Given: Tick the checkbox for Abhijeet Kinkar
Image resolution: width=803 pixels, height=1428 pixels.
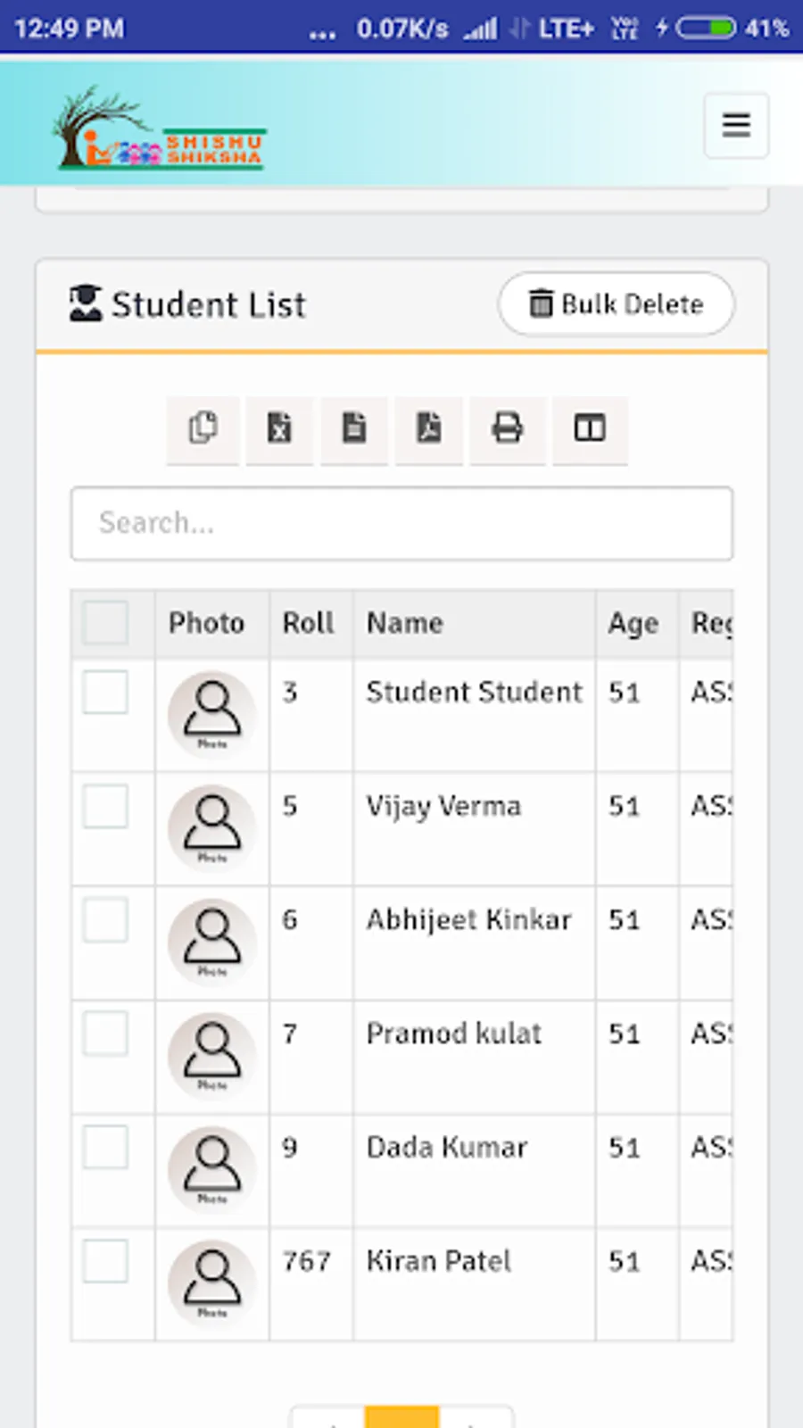Looking at the screenshot, I should pos(105,920).
